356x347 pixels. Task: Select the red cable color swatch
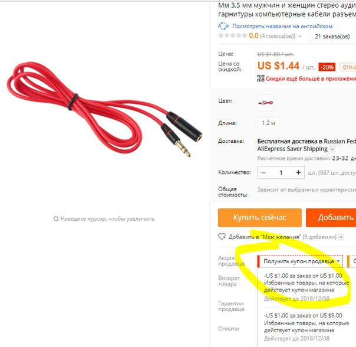265,103
